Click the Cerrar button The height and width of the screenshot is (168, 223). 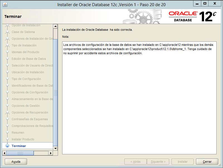(207, 162)
